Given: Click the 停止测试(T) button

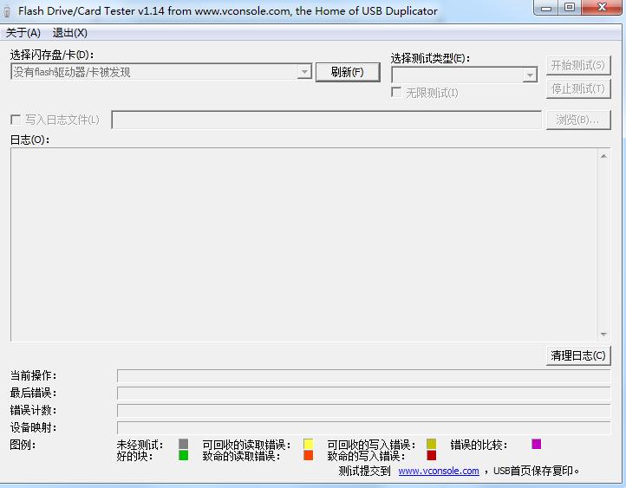Looking at the screenshot, I should (578, 88).
